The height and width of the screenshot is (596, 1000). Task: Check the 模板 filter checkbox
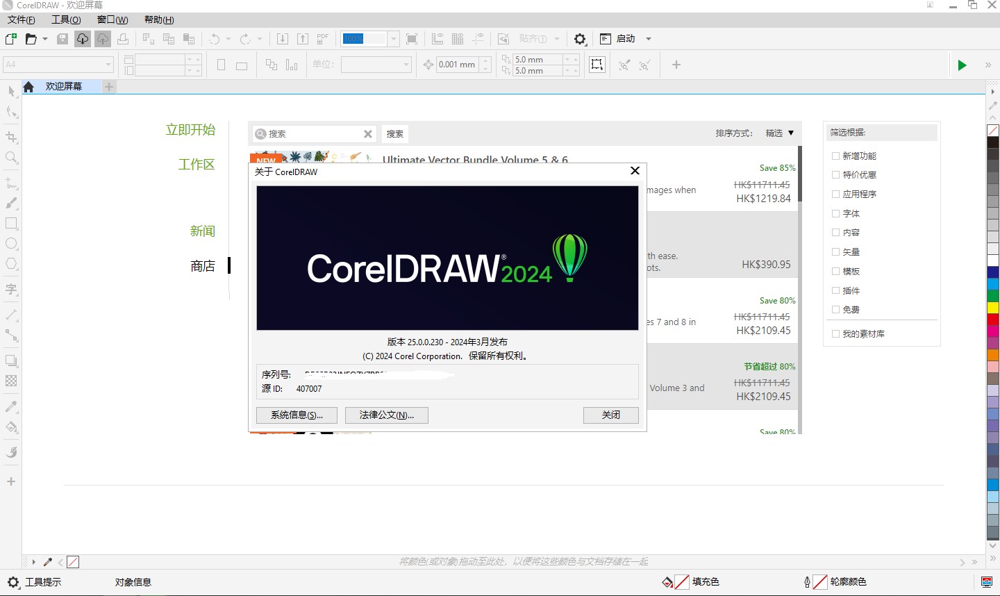pyautogui.click(x=836, y=271)
